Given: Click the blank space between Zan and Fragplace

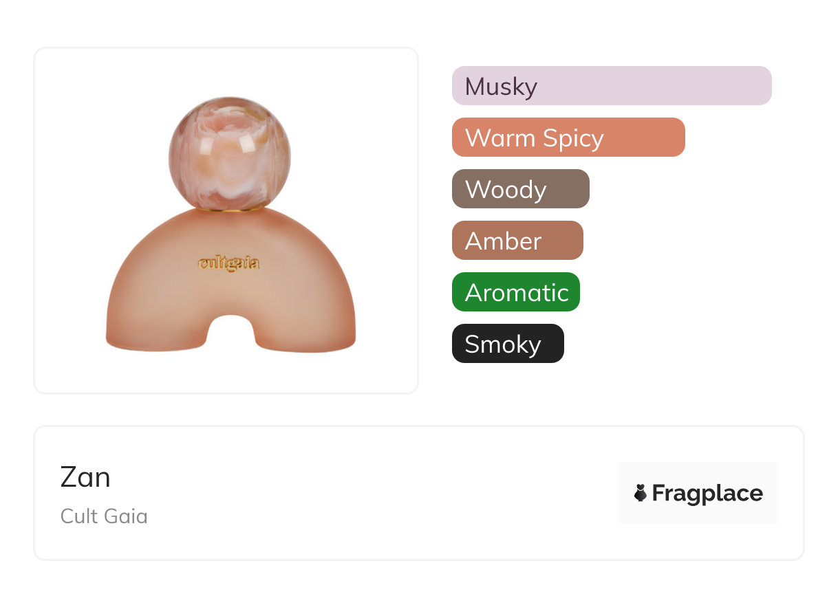Looking at the screenshot, I should [365, 493].
